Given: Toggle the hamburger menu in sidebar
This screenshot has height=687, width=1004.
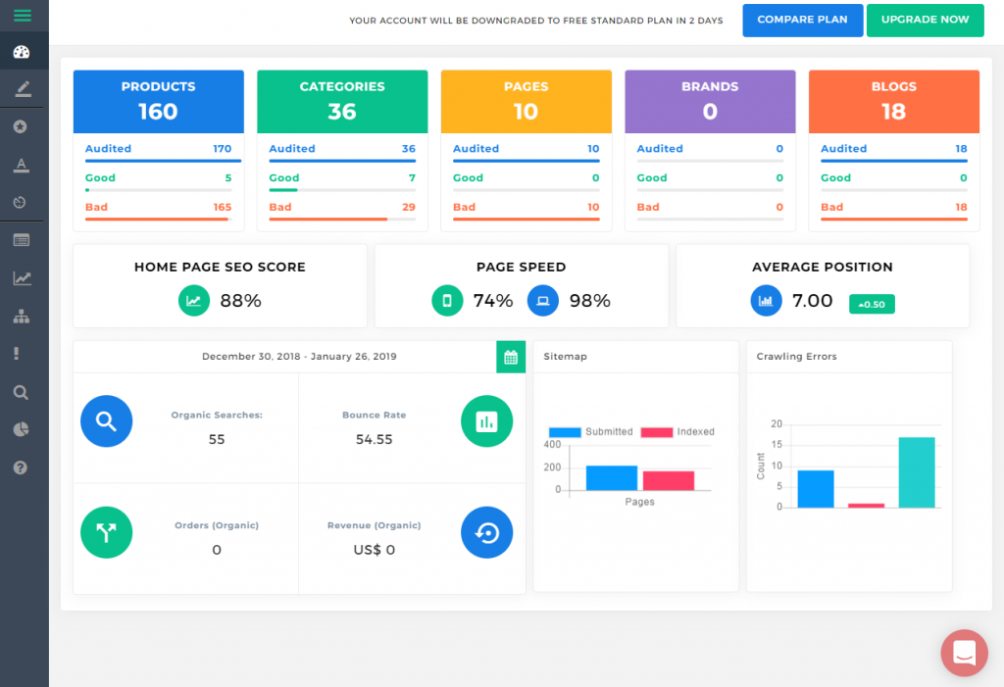Looking at the screenshot, I should pyautogui.click(x=22, y=16).
